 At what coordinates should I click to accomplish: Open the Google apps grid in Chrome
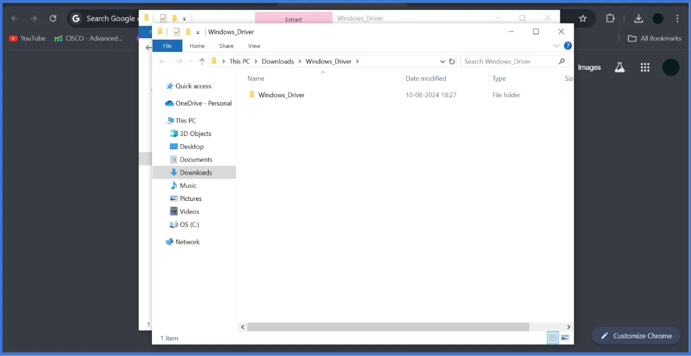[645, 68]
